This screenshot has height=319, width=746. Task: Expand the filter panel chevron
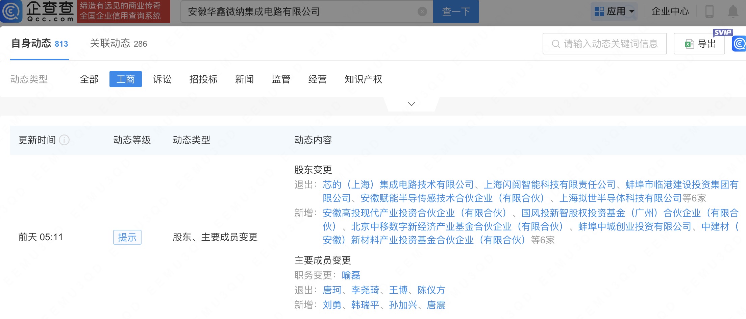tap(411, 104)
